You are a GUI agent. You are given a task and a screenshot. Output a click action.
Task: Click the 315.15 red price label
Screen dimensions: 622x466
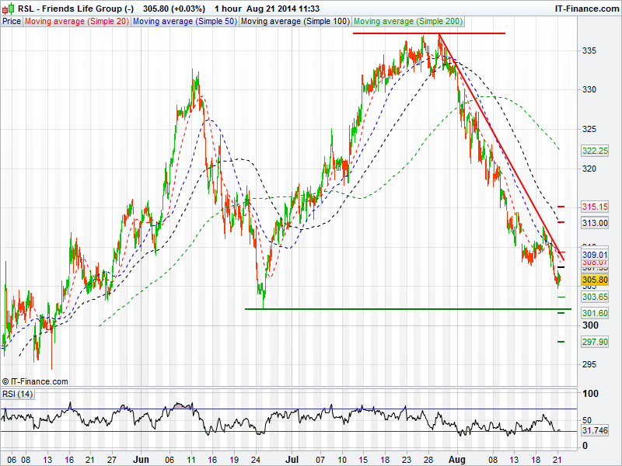(594, 207)
